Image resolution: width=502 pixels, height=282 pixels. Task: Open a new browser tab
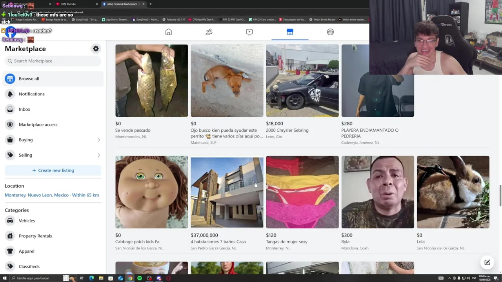coord(151,4)
